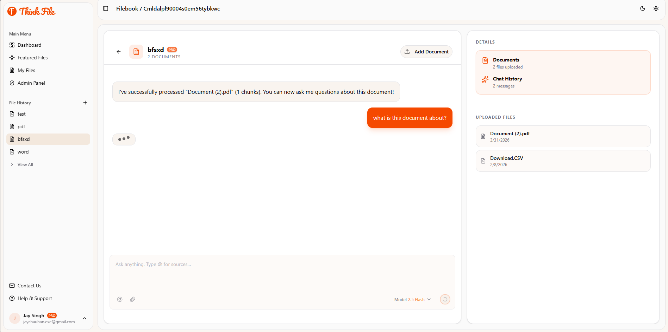The width and height of the screenshot is (668, 332).
Task: Click the Jay Singh avatar
Action: point(15,318)
